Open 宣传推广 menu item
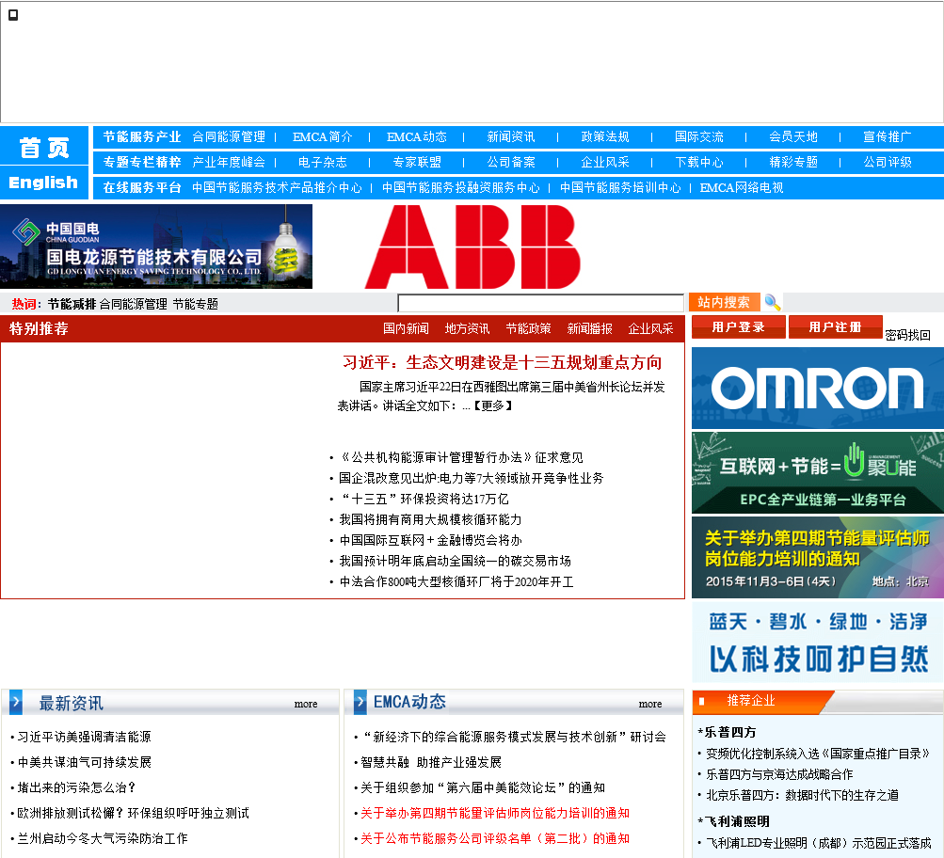Image resolution: width=944 pixels, height=858 pixels. (x=888, y=137)
